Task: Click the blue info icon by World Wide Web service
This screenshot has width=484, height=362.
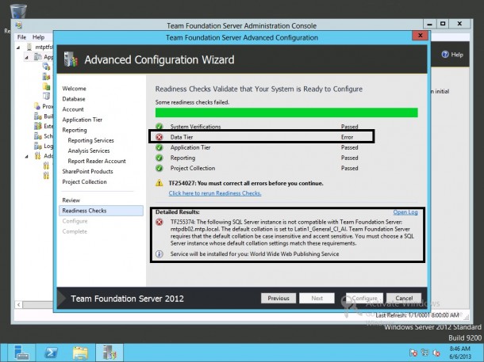Action: pos(159,254)
